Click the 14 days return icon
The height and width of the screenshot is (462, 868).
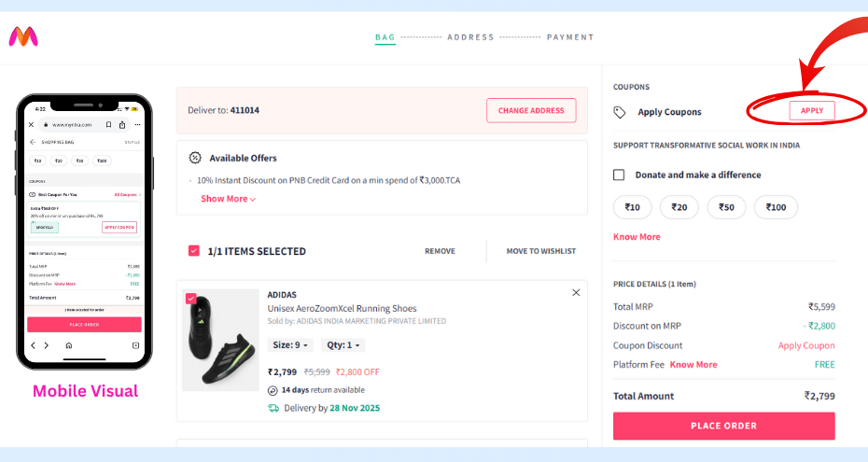(273, 390)
